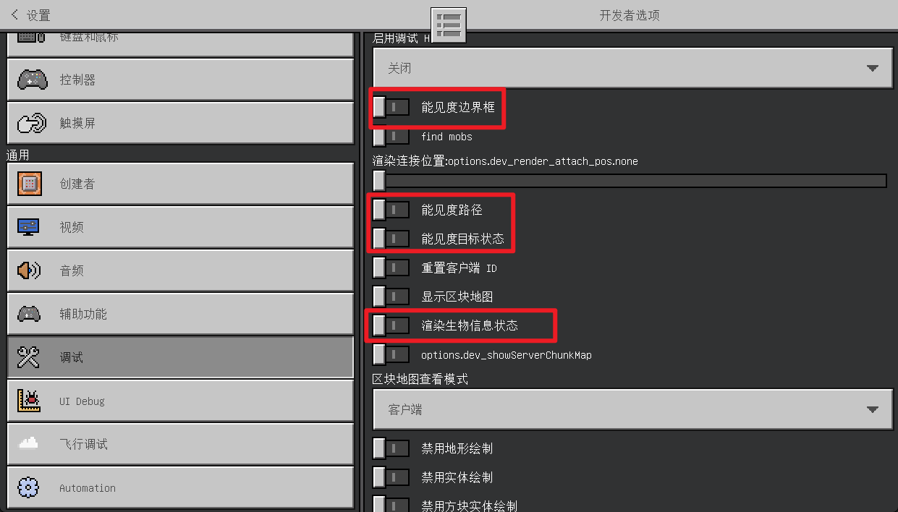Toggle the 禁用方块实体绘制 switch
The width and height of the screenshot is (898, 512).
click(391, 505)
